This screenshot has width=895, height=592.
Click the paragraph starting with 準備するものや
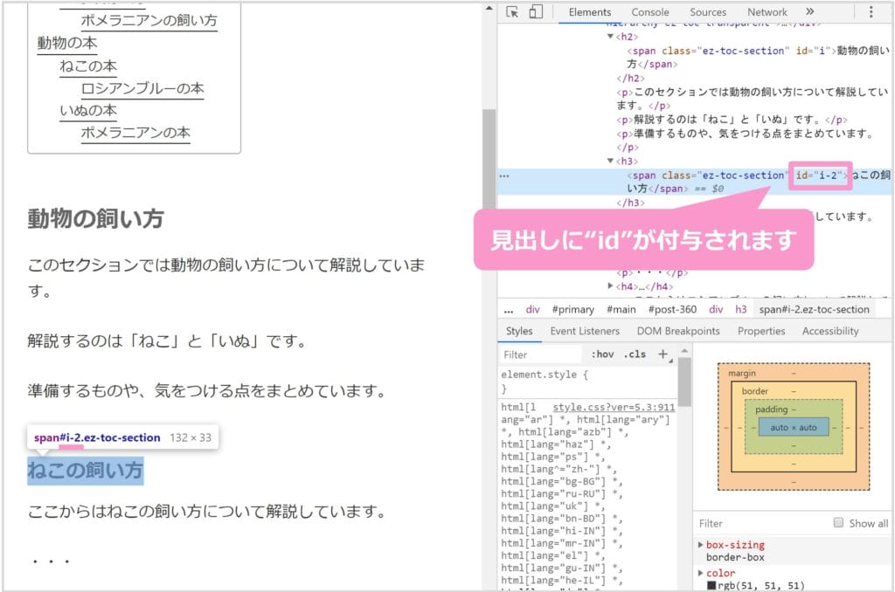click(207, 390)
